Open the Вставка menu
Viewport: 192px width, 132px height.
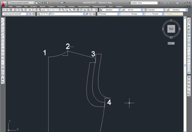33,6
